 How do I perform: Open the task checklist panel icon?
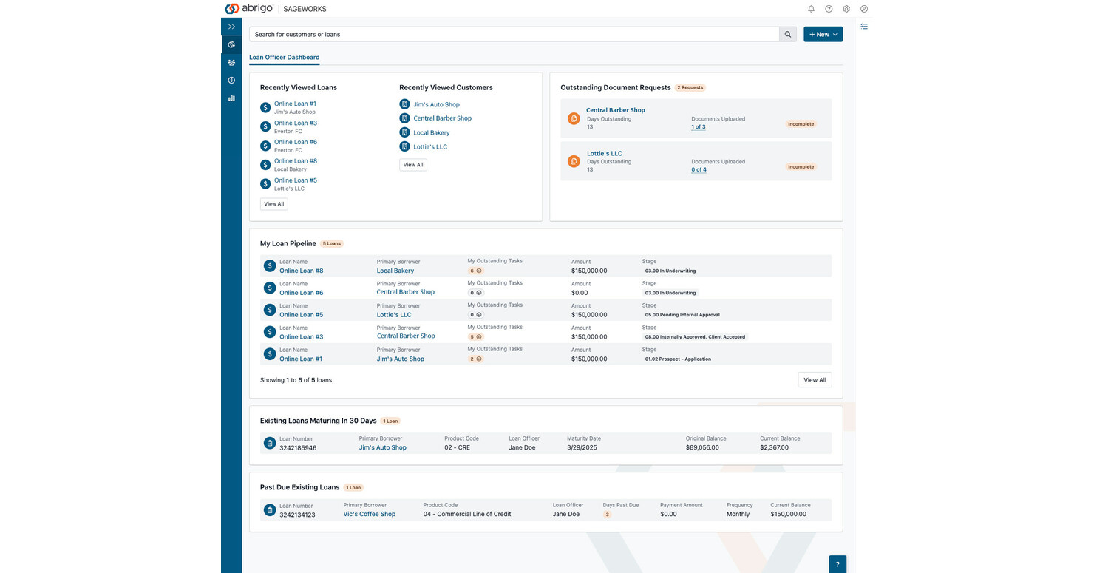[x=864, y=26]
